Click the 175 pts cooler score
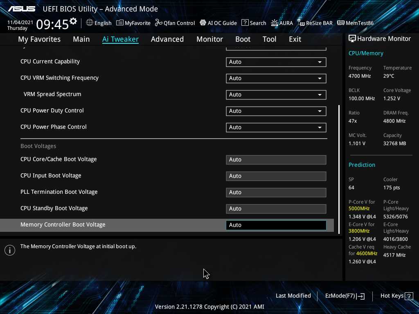The width and height of the screenshot is (419, 314). point(392,187)
